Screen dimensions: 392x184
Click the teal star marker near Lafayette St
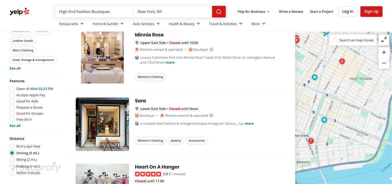[315, 77]
